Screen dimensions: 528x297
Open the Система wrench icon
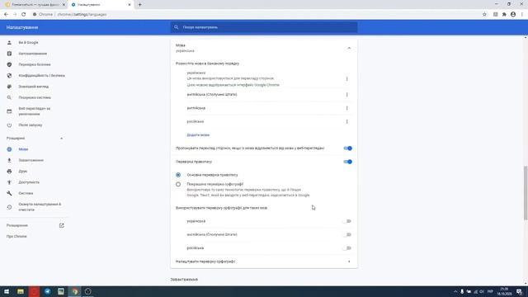(9, 193)
